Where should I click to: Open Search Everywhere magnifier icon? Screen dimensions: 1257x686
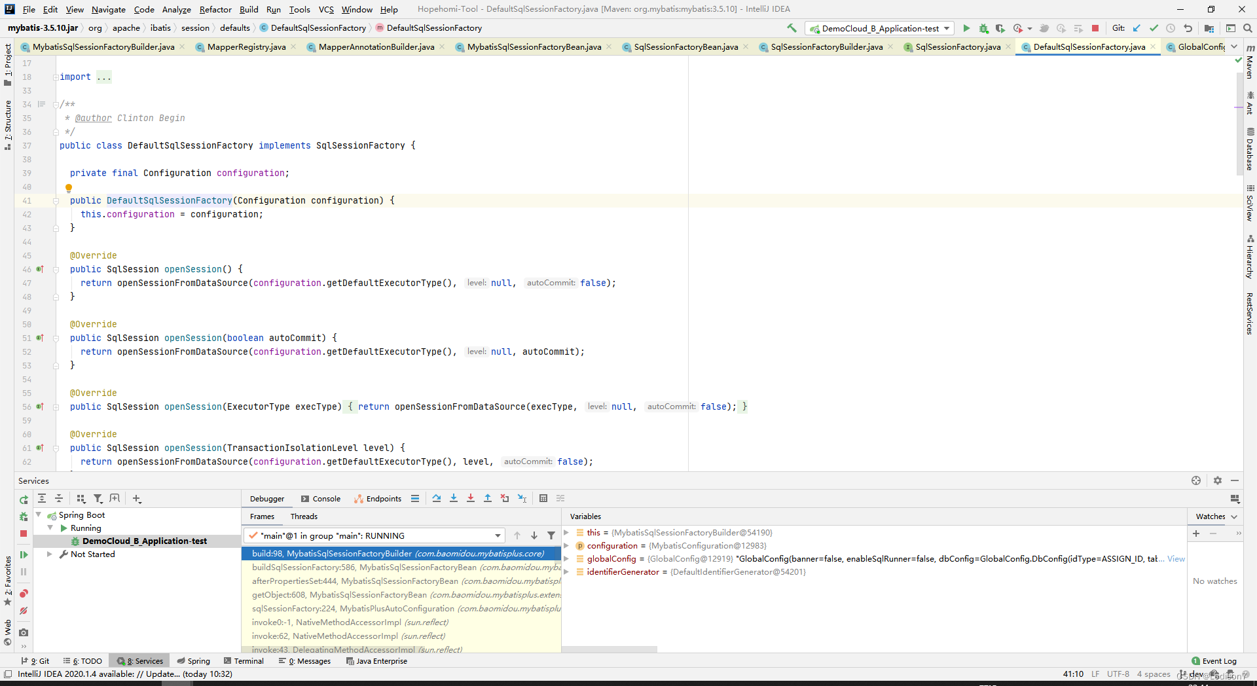pyautogui.click(x=1248, y=28)
